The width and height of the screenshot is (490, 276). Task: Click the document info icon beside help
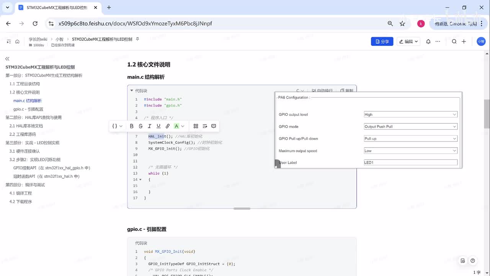(463, 261)
